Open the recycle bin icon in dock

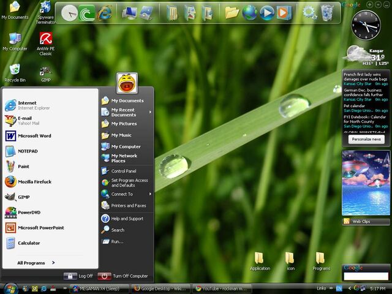(326, 13)
